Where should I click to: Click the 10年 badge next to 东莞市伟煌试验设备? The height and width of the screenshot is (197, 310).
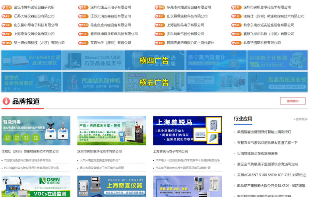[160, 8]
